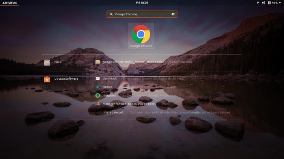The image size is (284, 159).
Task: Click the Activities button in top bar
Action: tap(9, 3)
